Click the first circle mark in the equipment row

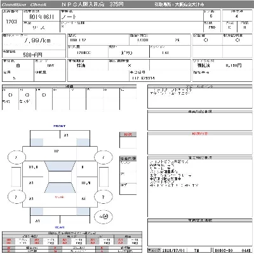[10, 95]
